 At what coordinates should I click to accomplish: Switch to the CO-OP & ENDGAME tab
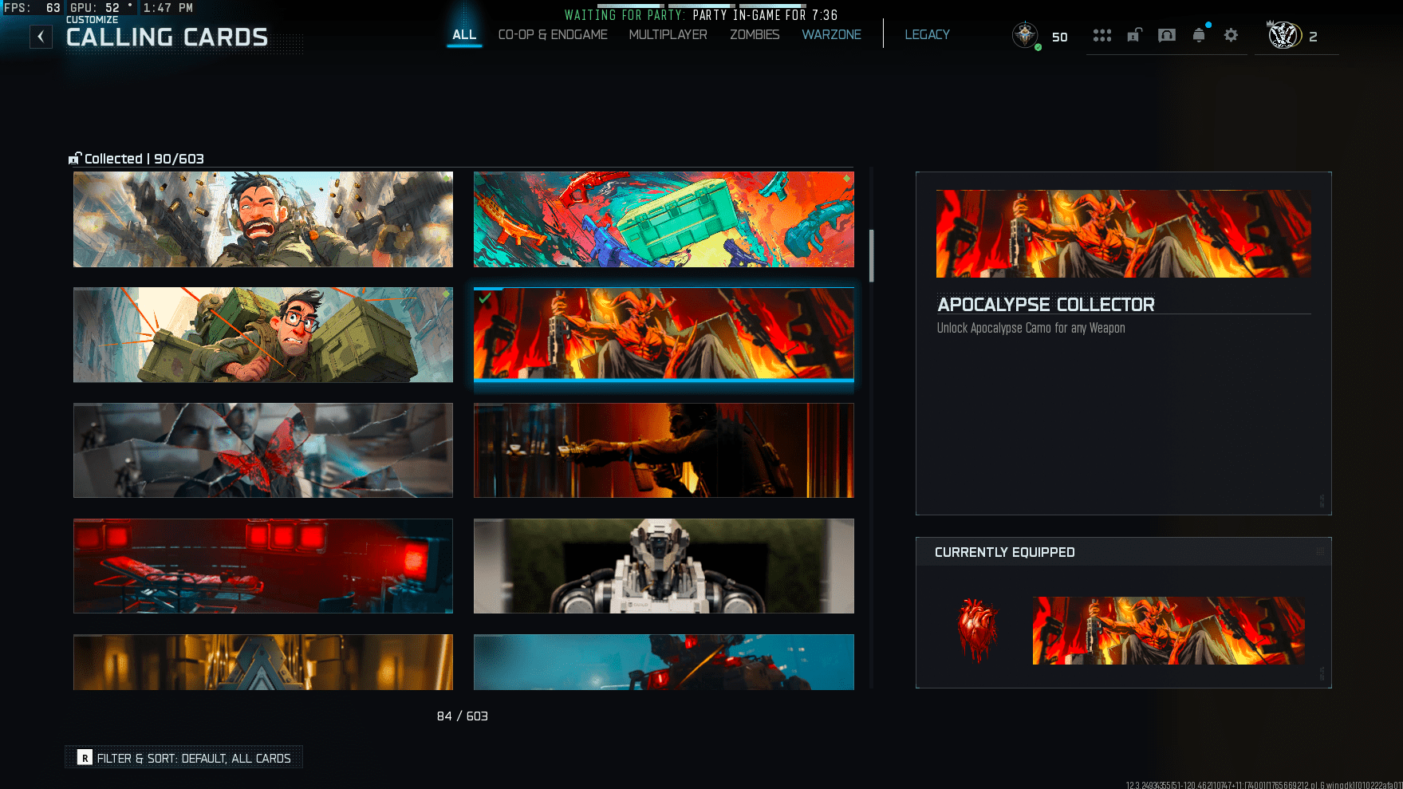coord(553,34)
